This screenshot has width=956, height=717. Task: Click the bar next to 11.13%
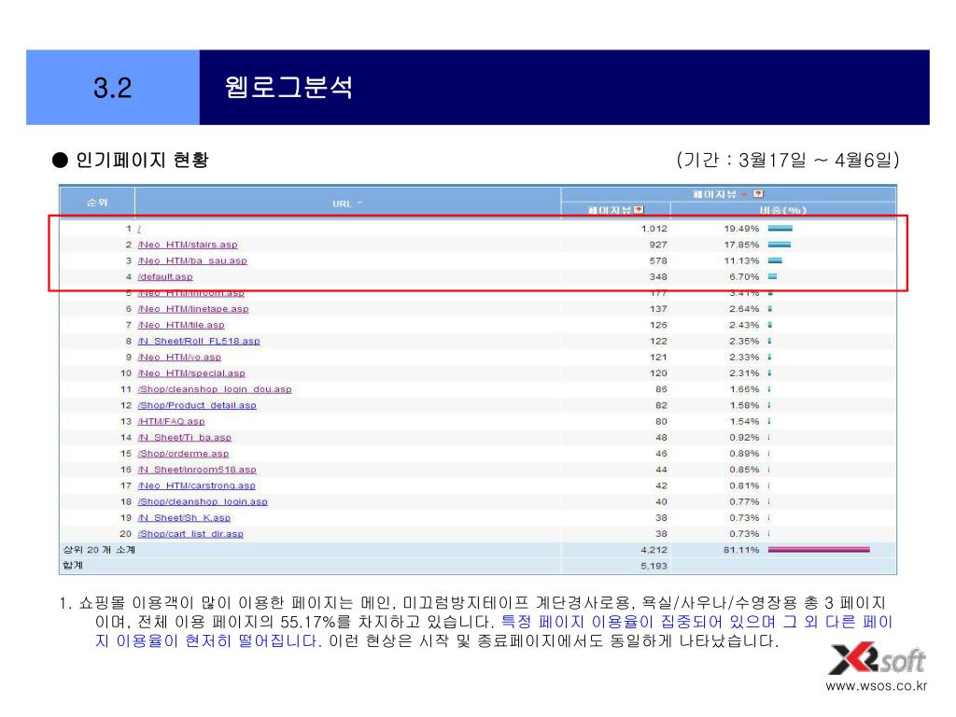click(775, 261)
